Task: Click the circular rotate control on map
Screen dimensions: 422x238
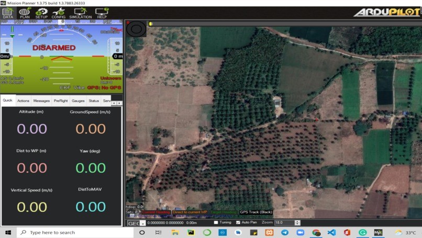Action: tap(136, 29)
